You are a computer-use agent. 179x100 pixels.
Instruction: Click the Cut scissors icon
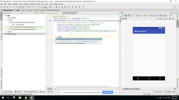tap(17, 7)
